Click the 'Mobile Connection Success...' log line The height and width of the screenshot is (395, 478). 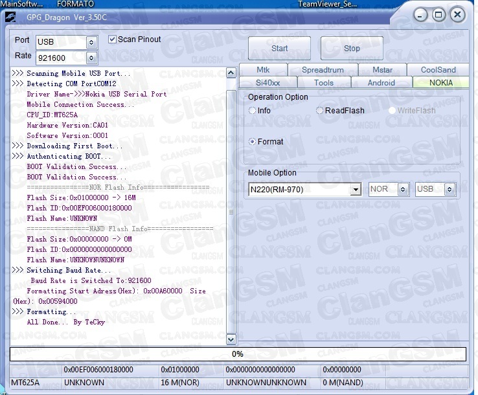pos(80,104)
